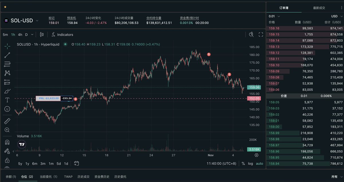Open the long position projection tool
The height and width of the screenshot is (182, 344).
[x=7, y=82]
